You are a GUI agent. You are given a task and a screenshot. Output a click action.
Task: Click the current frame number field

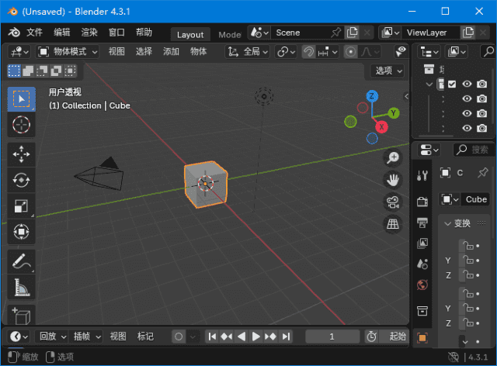click(x=332, y=337)
